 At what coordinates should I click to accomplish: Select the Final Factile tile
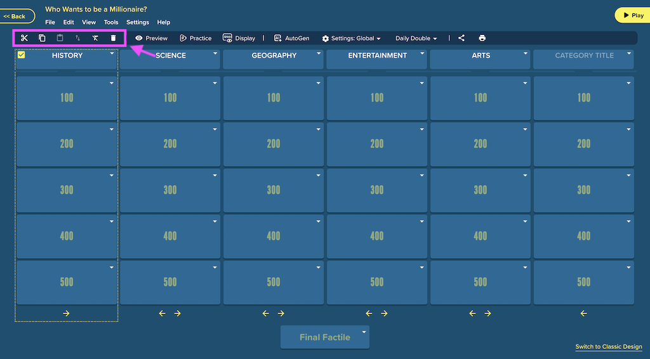click(x=324, y=337)
